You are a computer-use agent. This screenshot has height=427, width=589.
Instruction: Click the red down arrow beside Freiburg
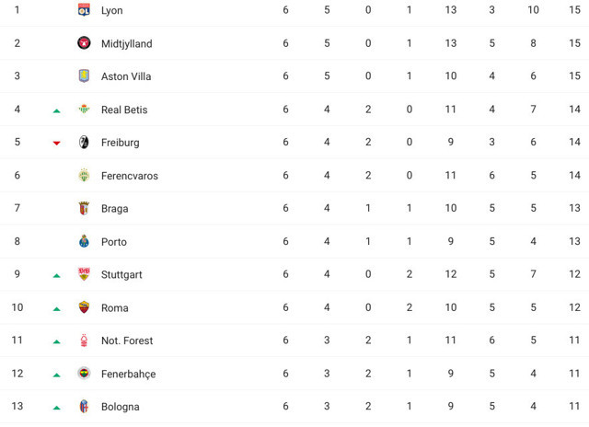[57, 144]
